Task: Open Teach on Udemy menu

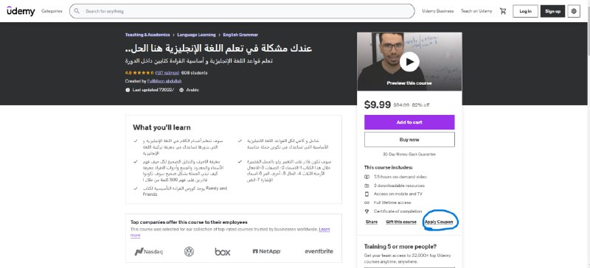Action: 476,11
